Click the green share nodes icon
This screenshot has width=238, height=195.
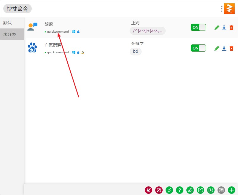(x=190, y=190)
